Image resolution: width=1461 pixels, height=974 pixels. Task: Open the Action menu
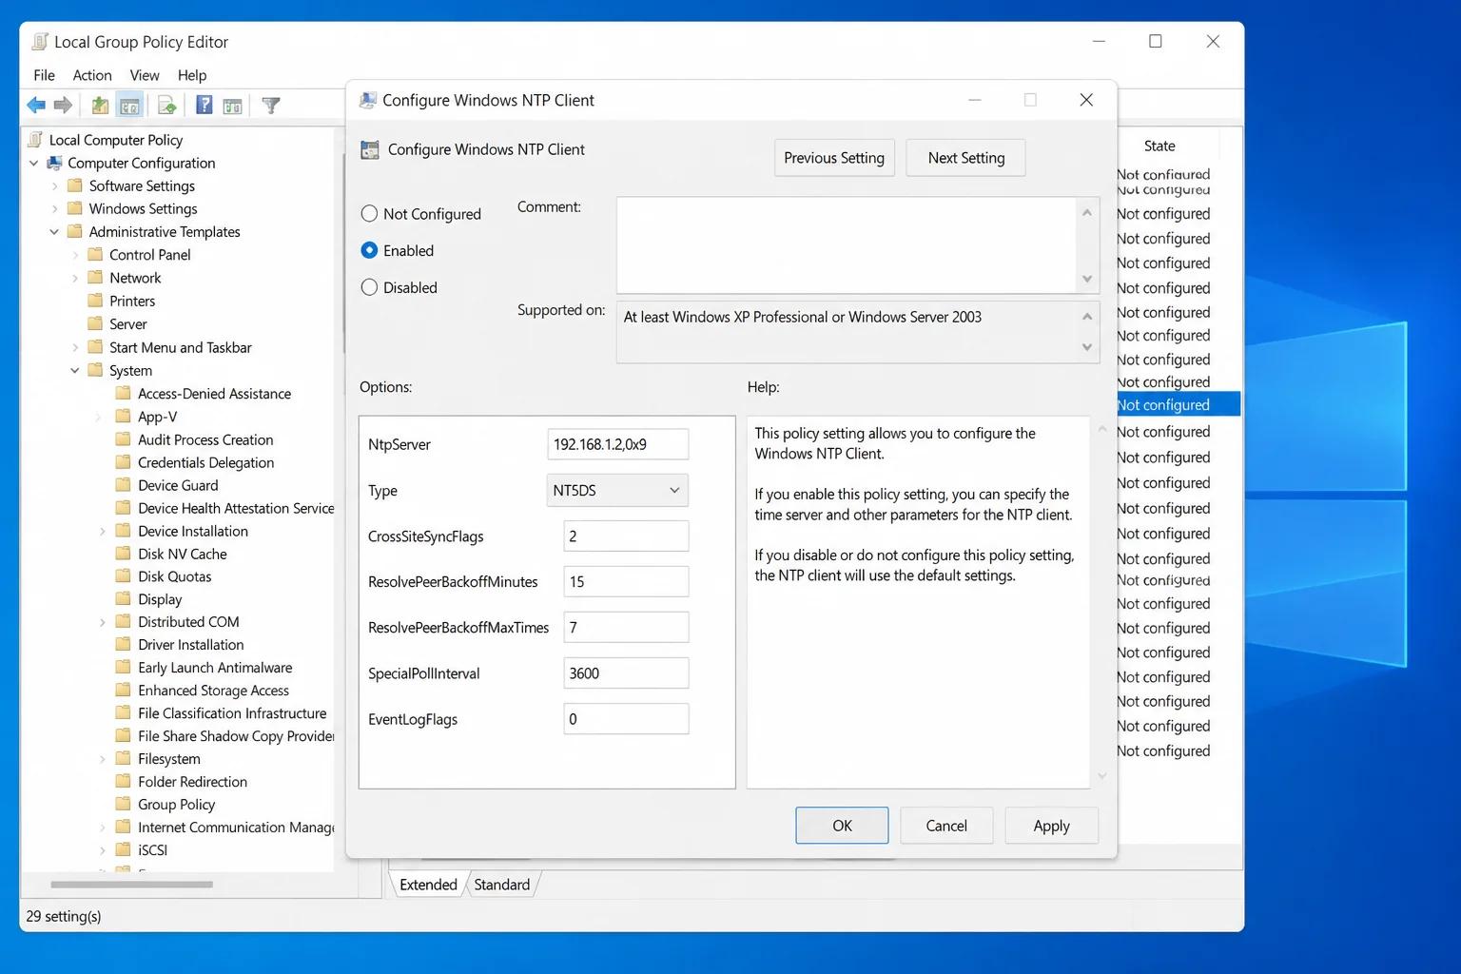[92, 75]
